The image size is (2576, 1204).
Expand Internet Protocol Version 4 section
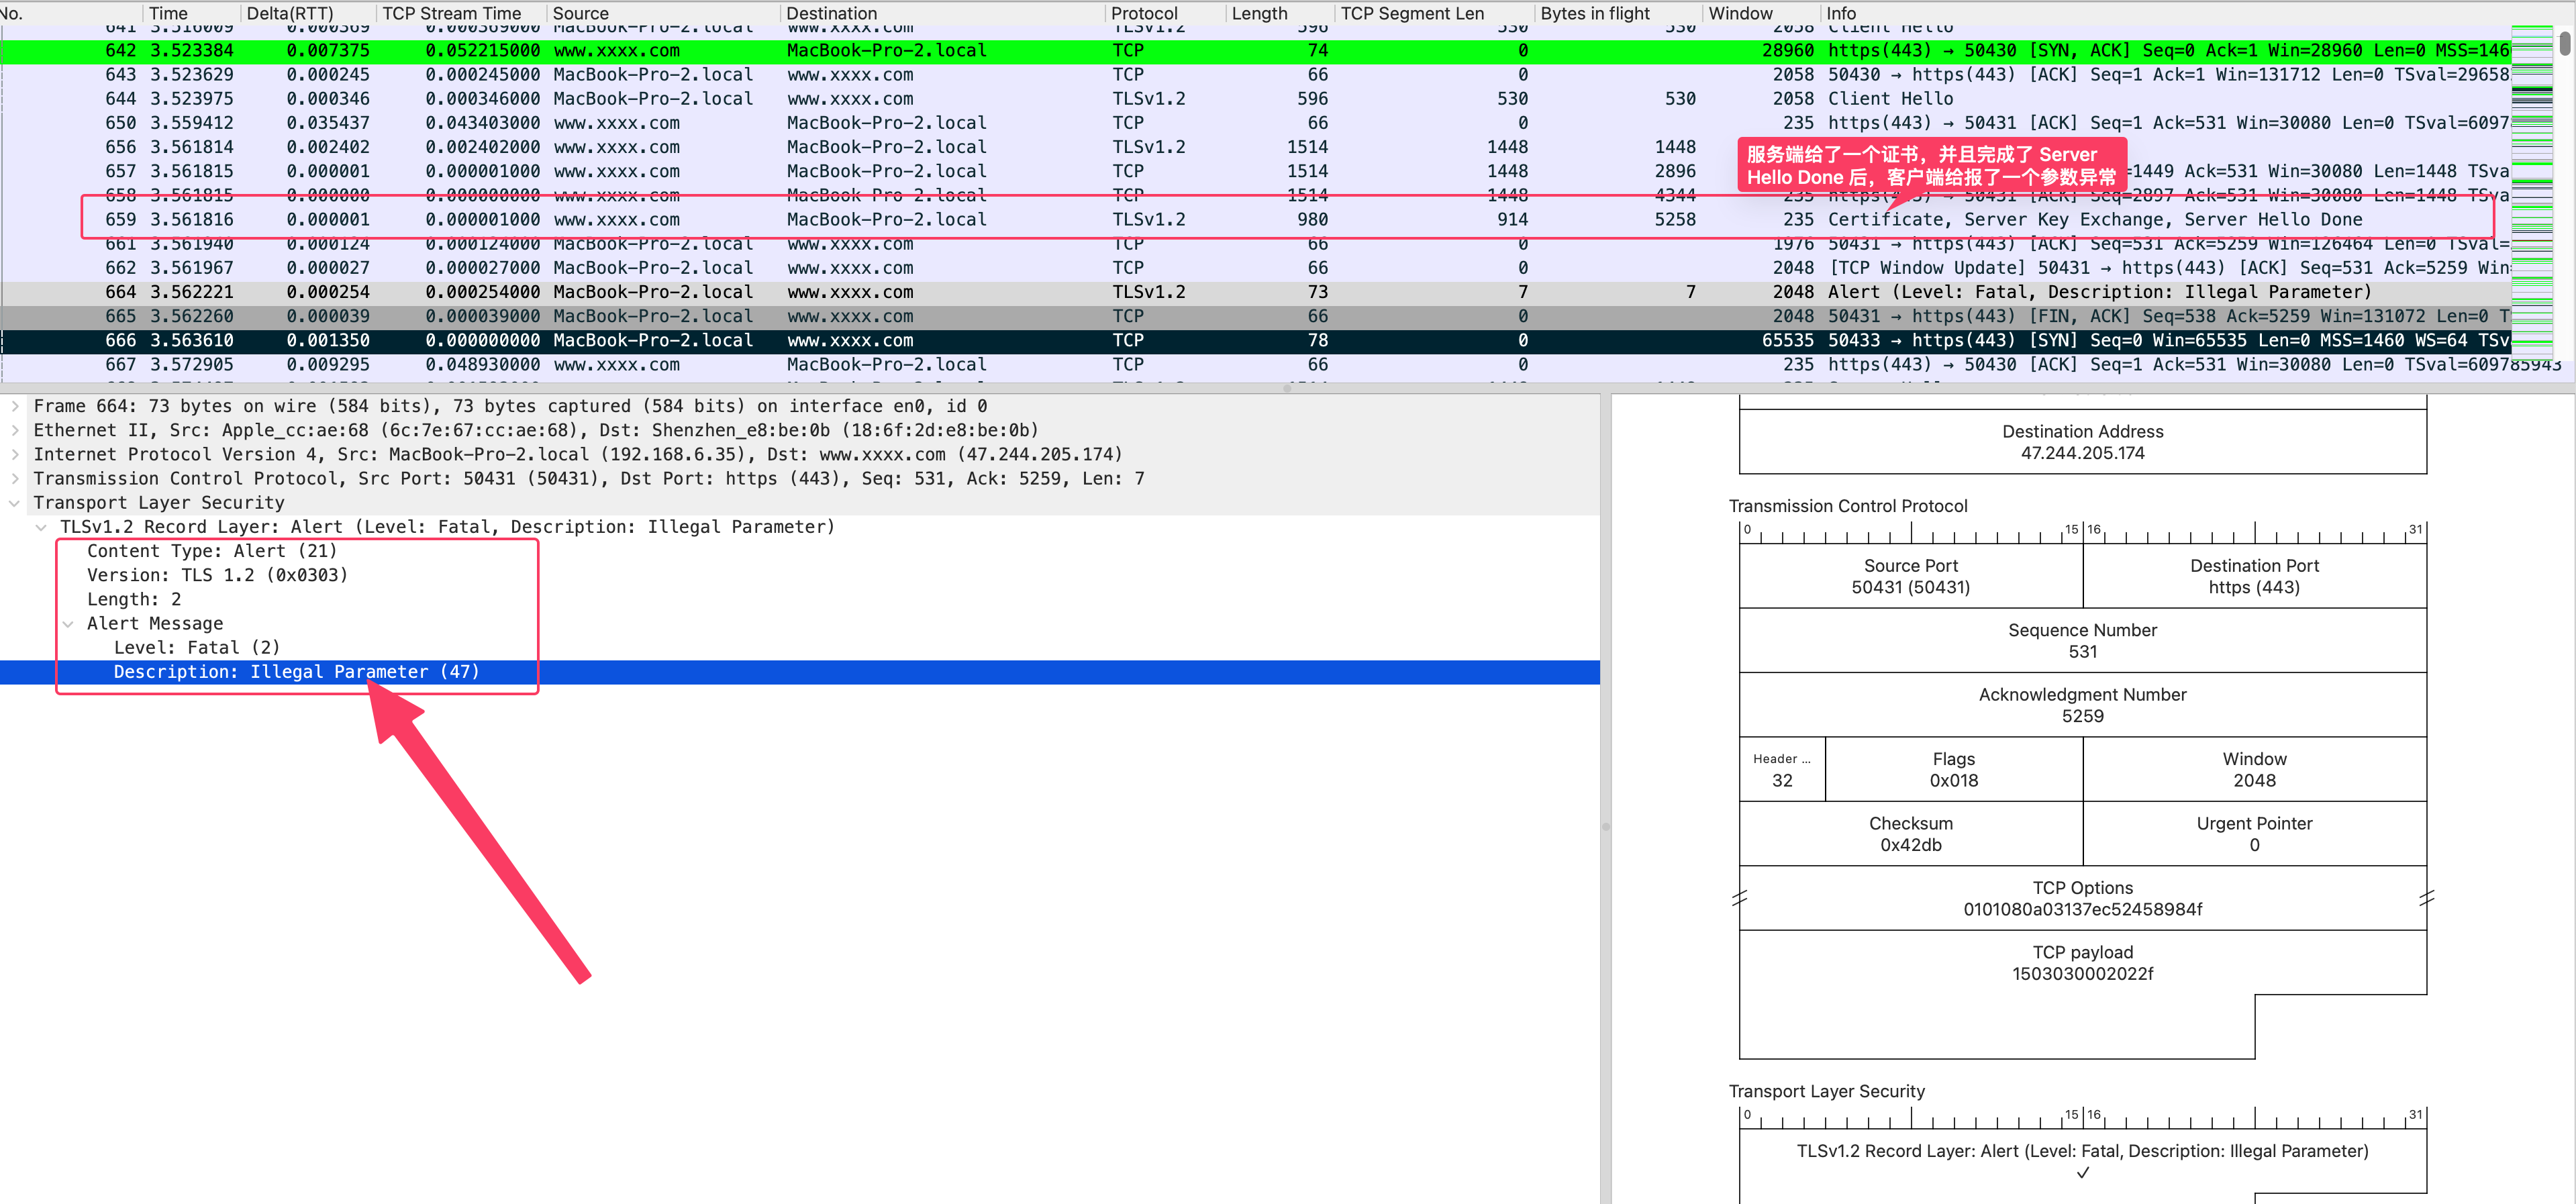(15, 454)
